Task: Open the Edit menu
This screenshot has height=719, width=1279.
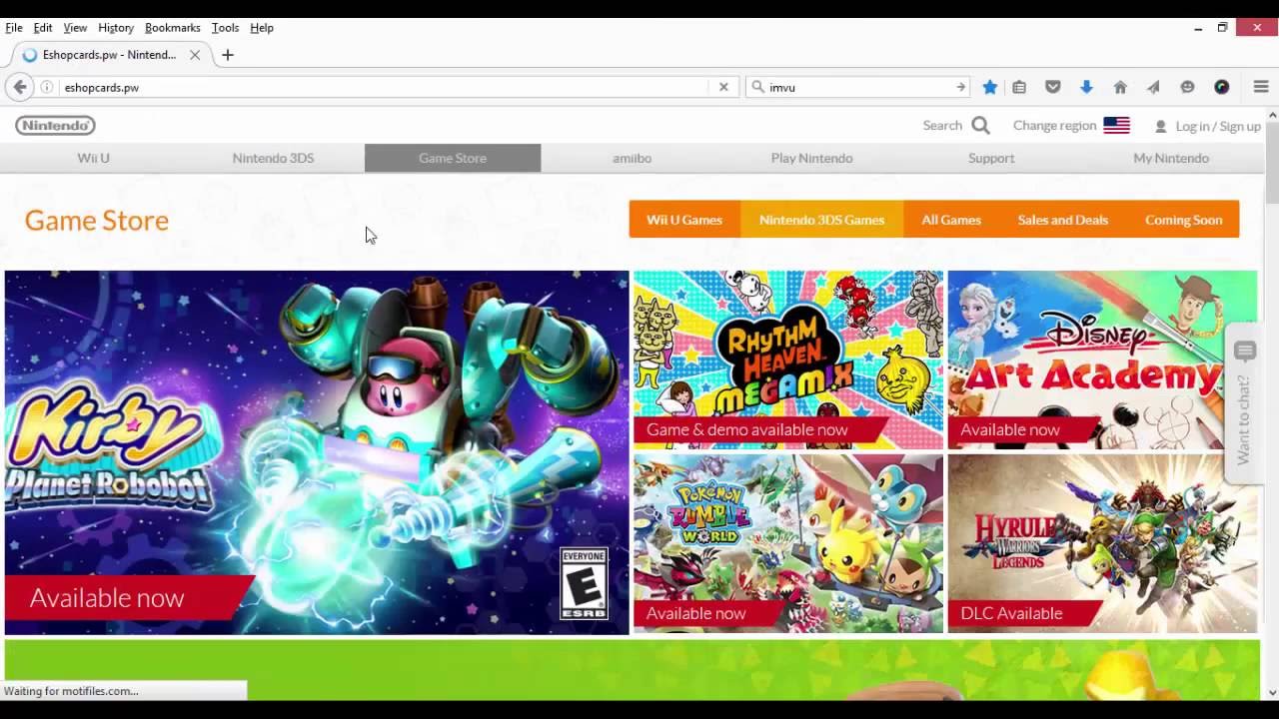Action: [x=43, y=28]
